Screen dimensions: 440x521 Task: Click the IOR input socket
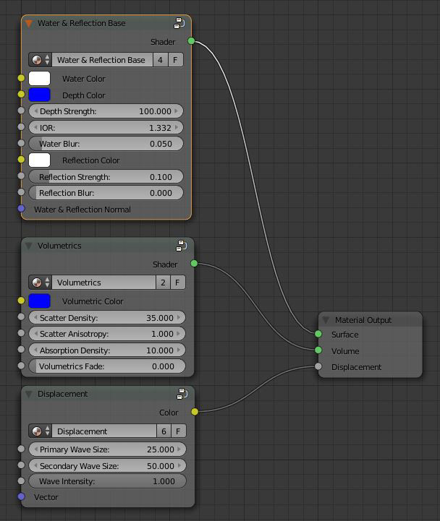[21, 126]
